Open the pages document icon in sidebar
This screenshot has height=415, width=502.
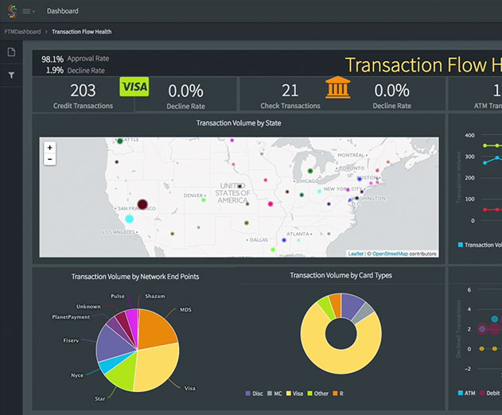click(11, 52)
